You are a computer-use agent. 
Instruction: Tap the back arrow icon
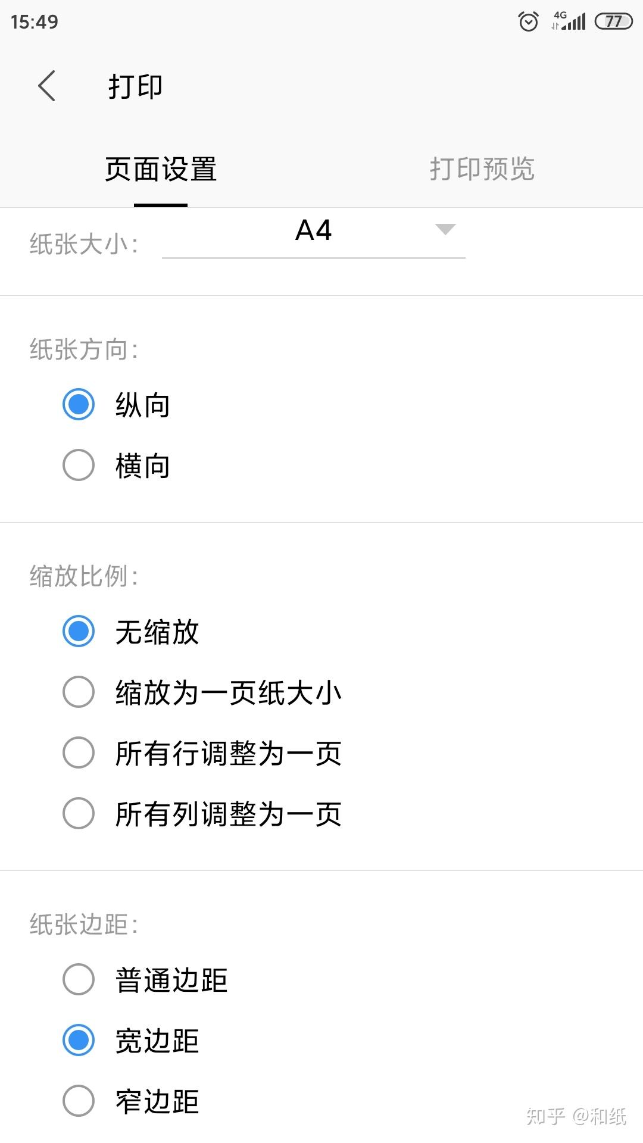tap(46, 86)
